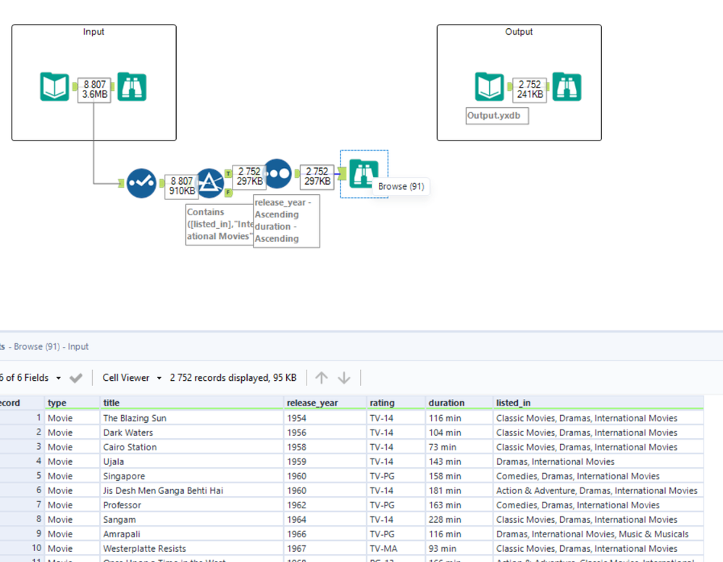This screenshot has width=723, height=562.
Task: Select the Select tool with checkmark icon
Action: point(141,183)
